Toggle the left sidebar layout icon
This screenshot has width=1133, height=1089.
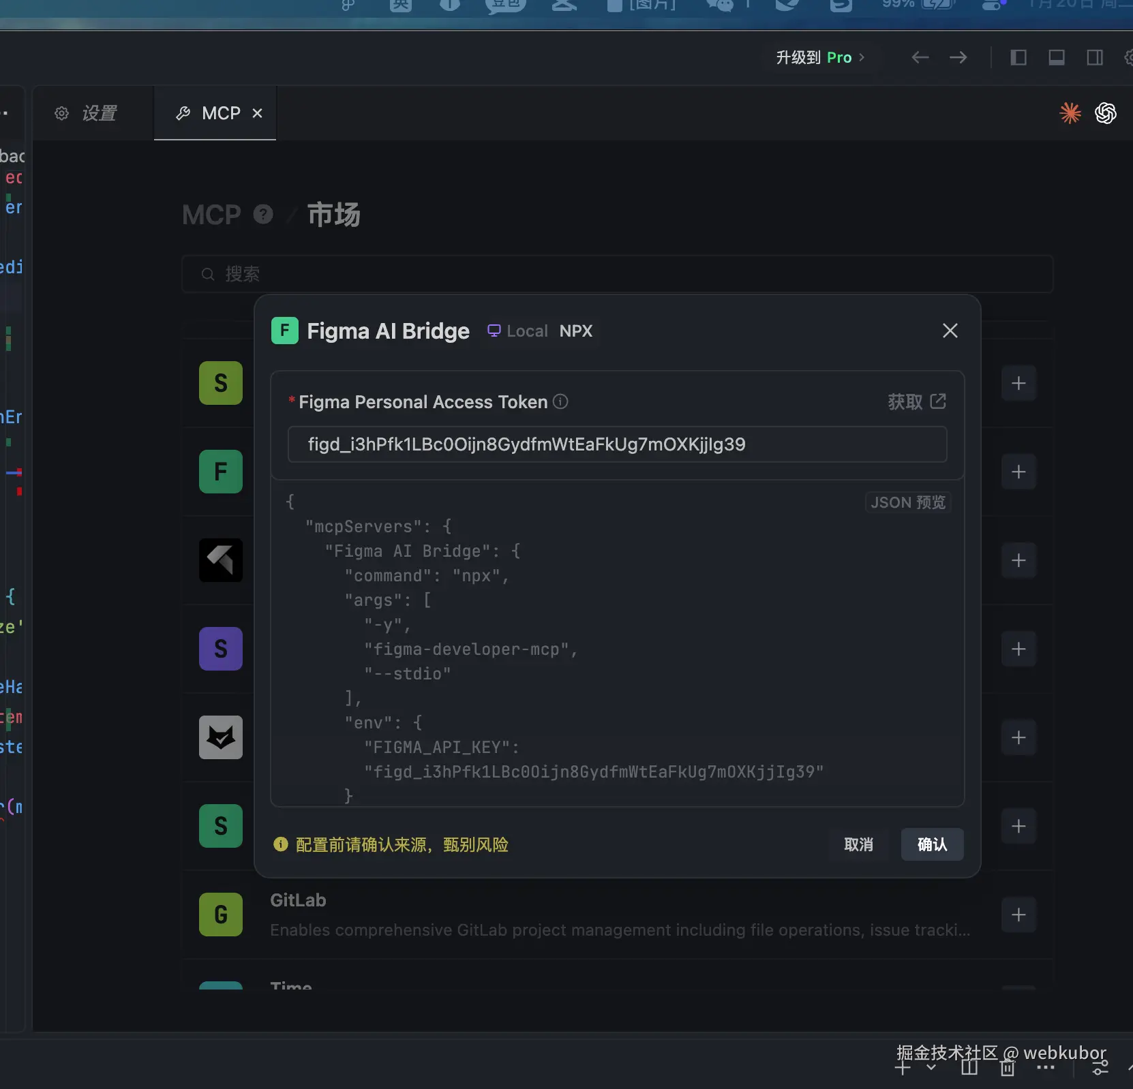1018,57
